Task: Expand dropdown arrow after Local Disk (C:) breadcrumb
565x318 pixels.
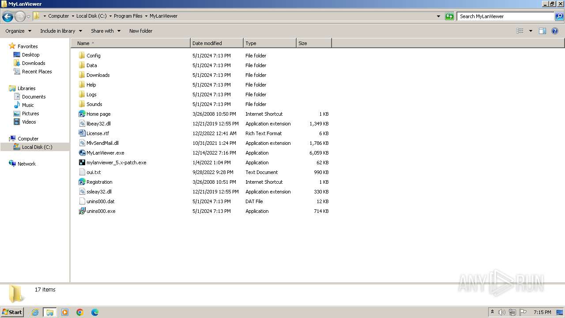Action: [110, 16]
